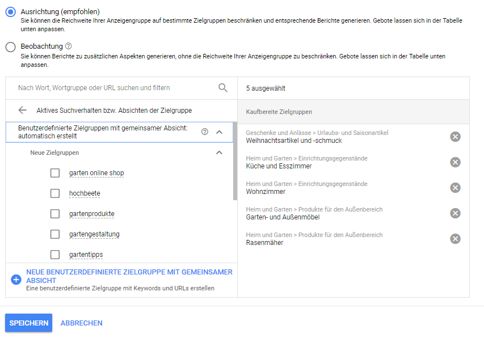Click 'Aktives Suchverhalten bzw. Absichten der Zielgruppe' heading
This screenshot has width=484, height=338.
coord(114,111)
